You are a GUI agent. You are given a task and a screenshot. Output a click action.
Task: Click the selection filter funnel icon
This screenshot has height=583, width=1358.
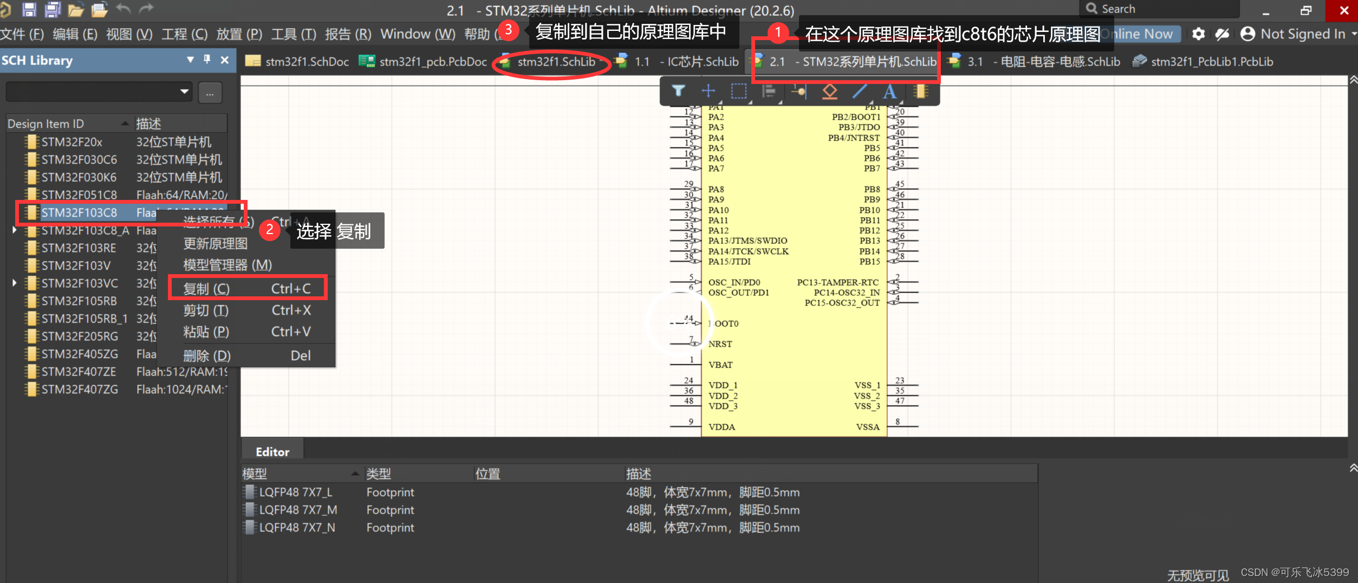pyautogui.click(x=678, y=91)
